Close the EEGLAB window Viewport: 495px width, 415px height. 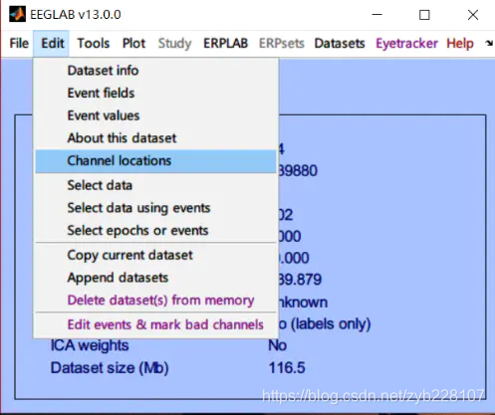pyautogui.click(x=473, y=15)
